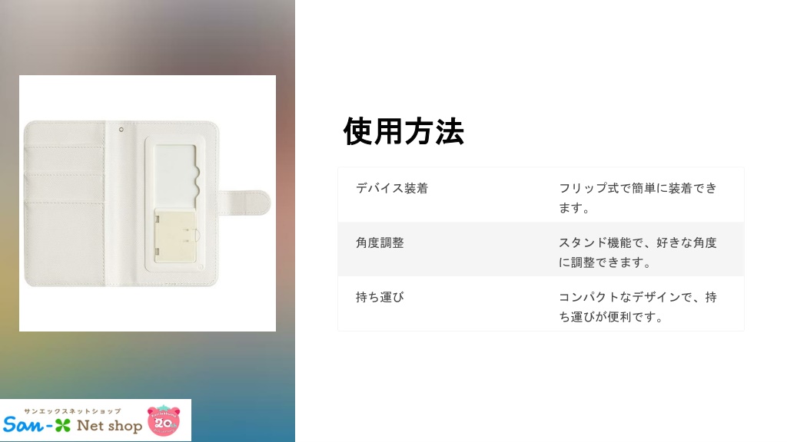
Task: Click the "Net shop" brown text
Action: (x=109, y=426)
